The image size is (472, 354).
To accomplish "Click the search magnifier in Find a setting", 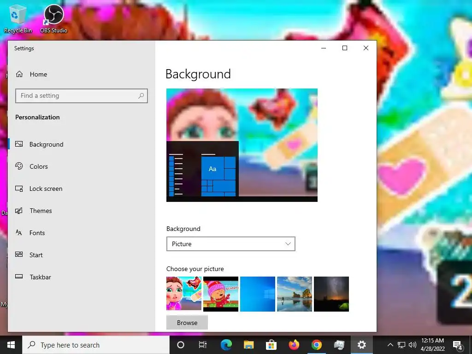I will point(141,96).
